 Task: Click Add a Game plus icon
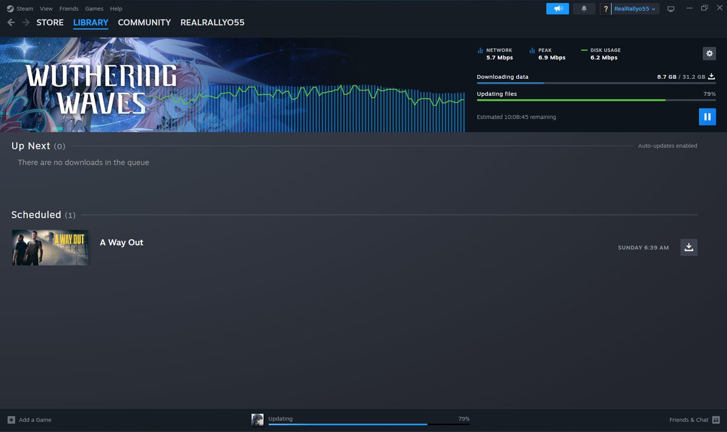[x=11, y=419]
